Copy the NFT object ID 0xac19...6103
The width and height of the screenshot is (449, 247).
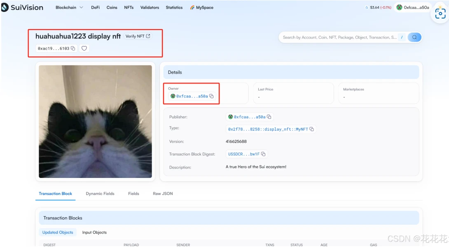pyautogui.click(x=73, y=48)
